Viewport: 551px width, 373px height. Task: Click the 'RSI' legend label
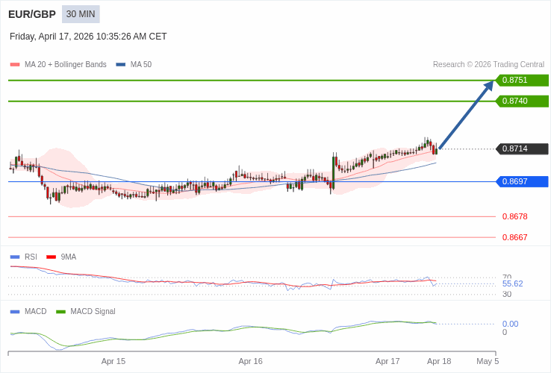click(31, 257)
